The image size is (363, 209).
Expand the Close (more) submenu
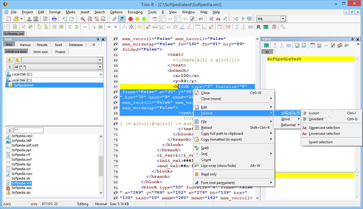click(x=234, y=99)
